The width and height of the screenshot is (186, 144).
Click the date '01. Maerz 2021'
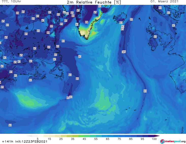[164, 2]
